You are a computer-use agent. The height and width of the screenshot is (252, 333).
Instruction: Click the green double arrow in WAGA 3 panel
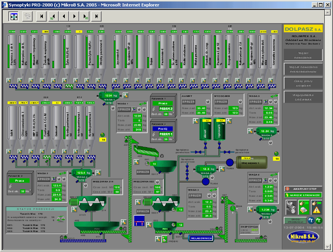[x=213, y=190]
